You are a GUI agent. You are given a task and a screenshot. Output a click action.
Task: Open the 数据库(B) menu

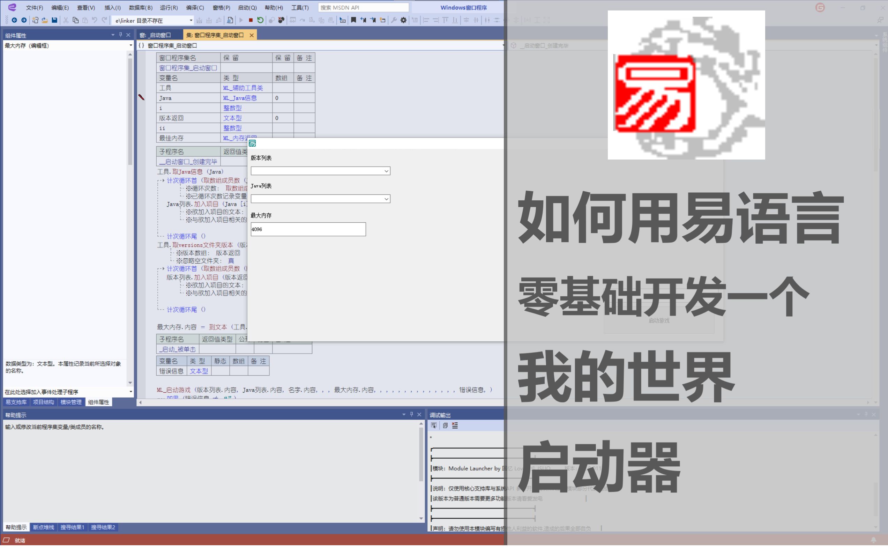click(x=141, y=7)
